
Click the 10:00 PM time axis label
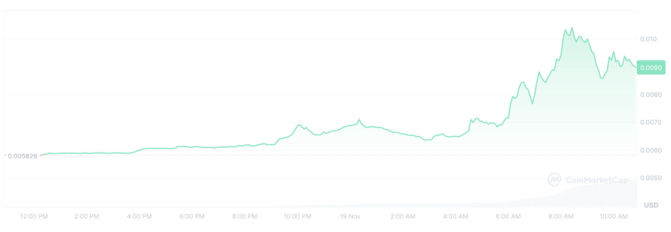click(297, 216)
